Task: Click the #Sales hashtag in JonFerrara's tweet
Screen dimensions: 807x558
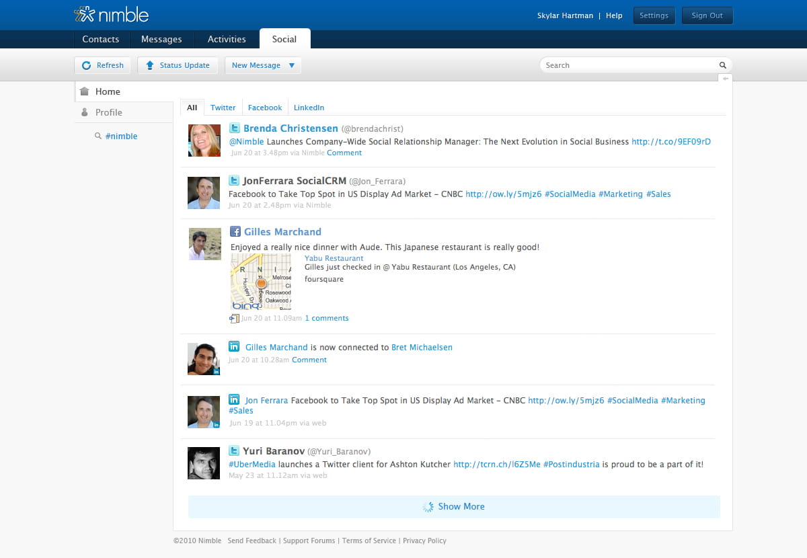Action: [x=658, y=194]
